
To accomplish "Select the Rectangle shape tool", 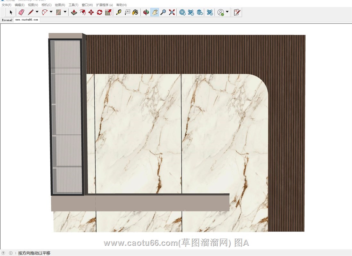I will (59, 12).
